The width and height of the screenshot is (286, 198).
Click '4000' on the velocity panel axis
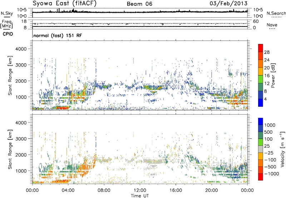pyautogui.click(x=21, y=123)
